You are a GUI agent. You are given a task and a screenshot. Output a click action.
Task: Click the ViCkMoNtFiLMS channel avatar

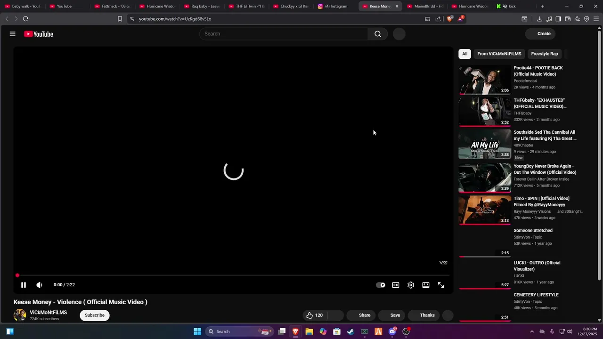coord(20,315)
